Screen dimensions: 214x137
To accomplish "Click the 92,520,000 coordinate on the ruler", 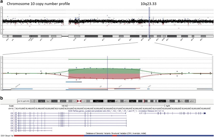I will click(x=69, y=109).
